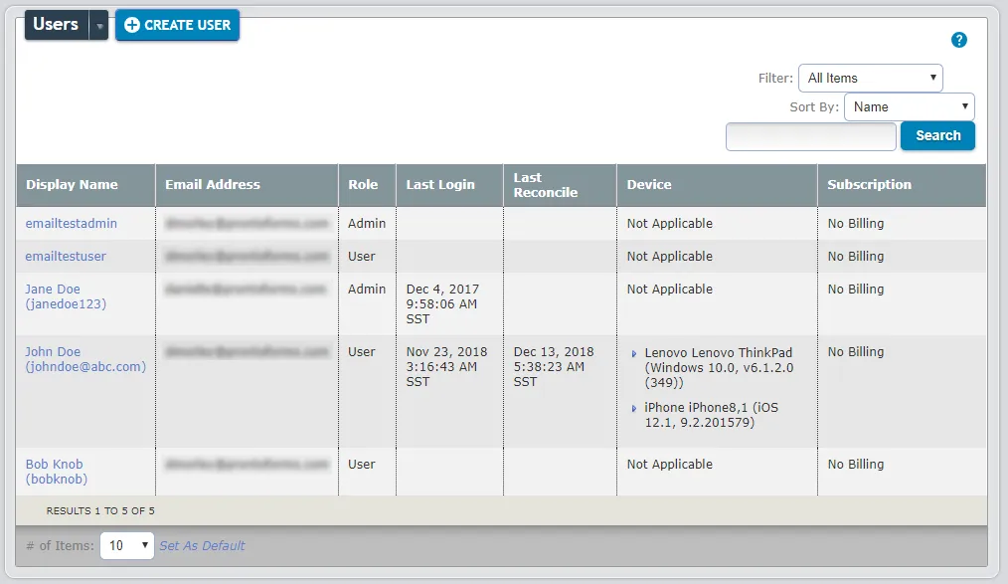Open the Users dropdown arrow
The image size is (1008, 584).
point(99,25)
